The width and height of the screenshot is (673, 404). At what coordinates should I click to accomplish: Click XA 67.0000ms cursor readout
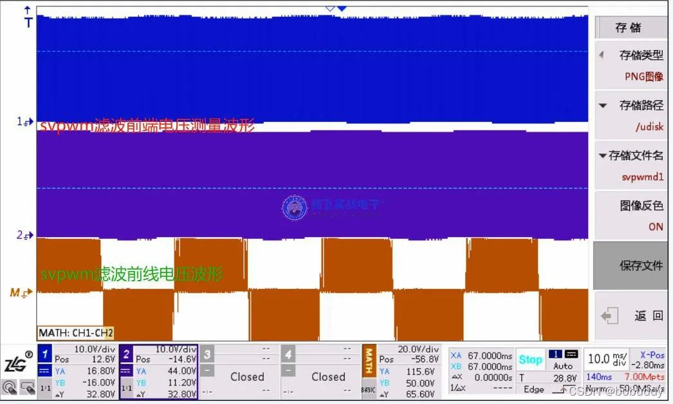point(481,356)
